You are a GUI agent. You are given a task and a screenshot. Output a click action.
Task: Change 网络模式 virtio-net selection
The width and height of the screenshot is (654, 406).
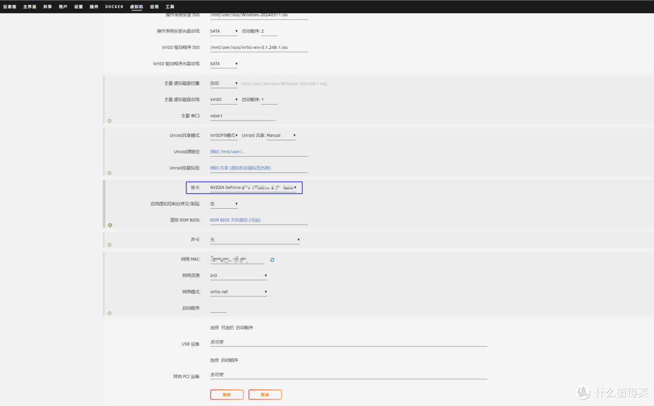click(238, 292)
